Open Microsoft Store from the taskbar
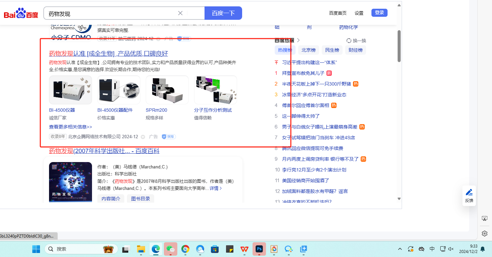Viewport: 492px width, 257px height. [x=215, y=249]
